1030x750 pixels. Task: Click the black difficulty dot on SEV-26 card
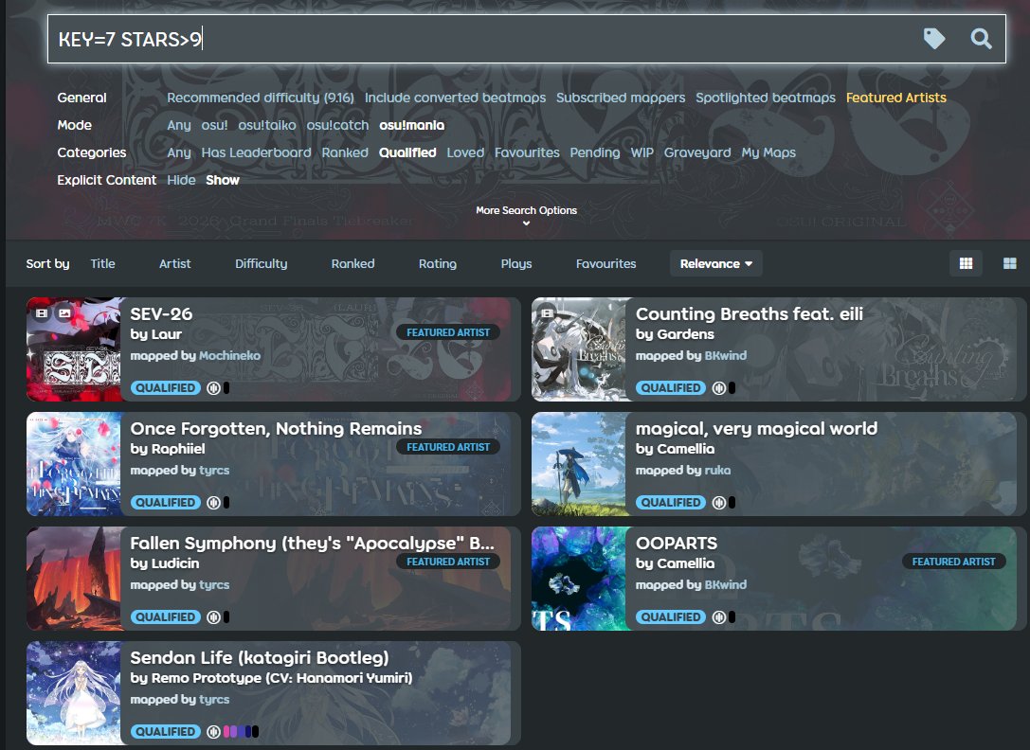point(226,388)
